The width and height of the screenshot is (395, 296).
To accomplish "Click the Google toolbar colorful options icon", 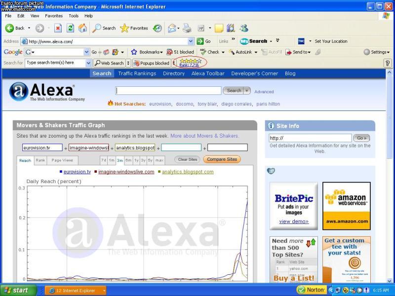I will point(116,52).
